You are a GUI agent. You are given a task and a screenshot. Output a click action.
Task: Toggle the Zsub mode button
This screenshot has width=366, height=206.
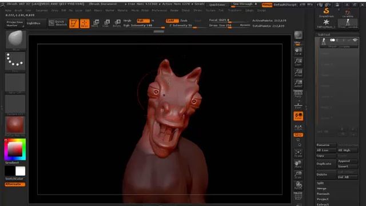point(184,21)
